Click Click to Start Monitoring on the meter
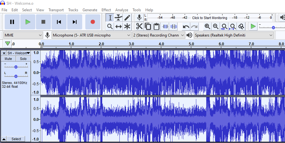The width and height of the screenshot is (285, 143). (210, 18)
